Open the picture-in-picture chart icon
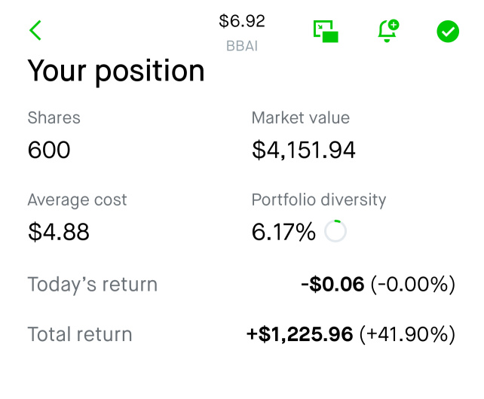 pyautogui.click(x=326, y=31)
